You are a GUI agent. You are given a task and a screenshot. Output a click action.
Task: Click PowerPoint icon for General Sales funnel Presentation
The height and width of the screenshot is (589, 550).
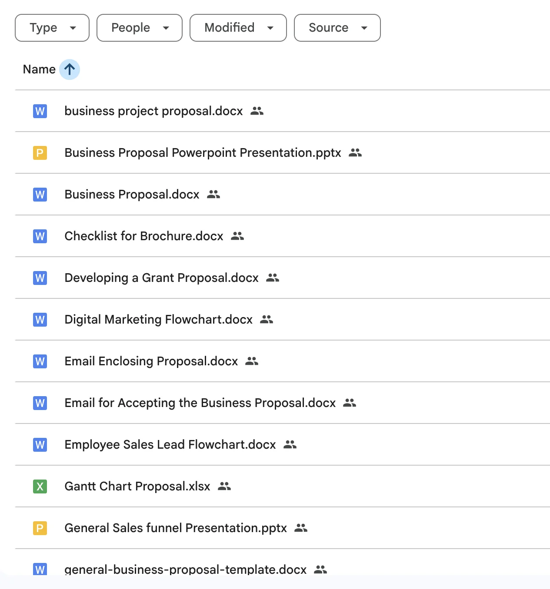(40, 528)
